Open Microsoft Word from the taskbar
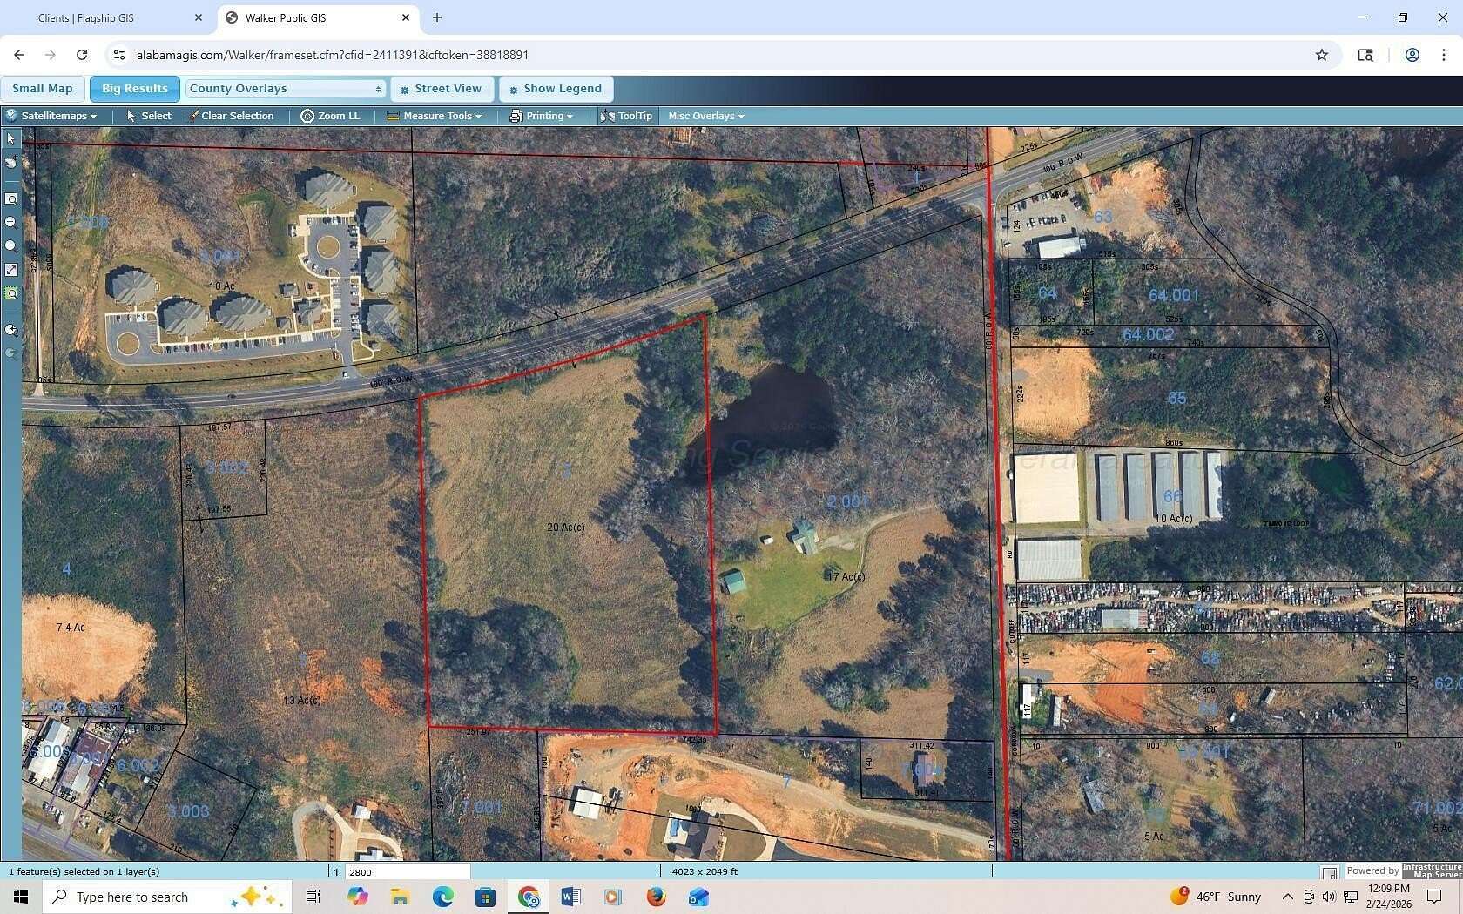The width and height of the screenshot is (1463, 914). tap(571, 897)
